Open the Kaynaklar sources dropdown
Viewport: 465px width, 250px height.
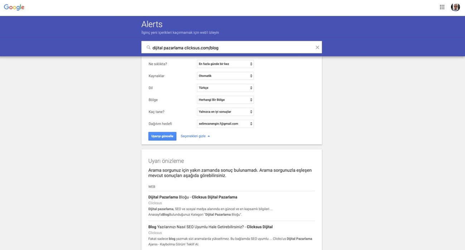pyautogui.click(x=225, y=76)
